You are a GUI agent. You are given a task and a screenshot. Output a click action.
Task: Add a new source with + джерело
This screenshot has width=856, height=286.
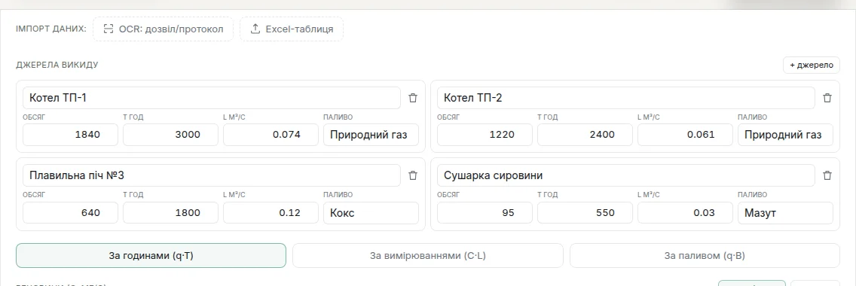pos(812,65)
